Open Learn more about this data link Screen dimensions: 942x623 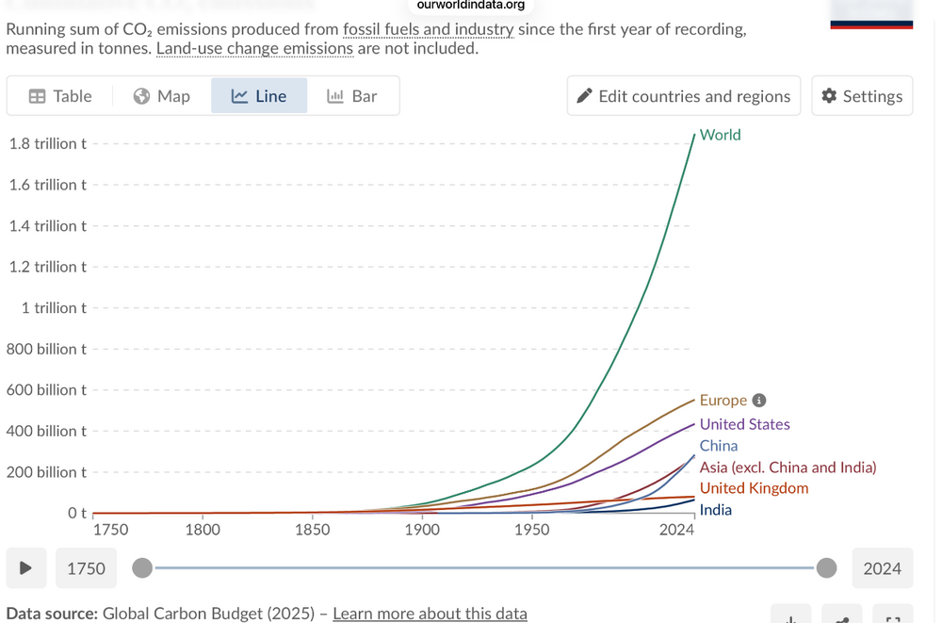tap(430, 614)
